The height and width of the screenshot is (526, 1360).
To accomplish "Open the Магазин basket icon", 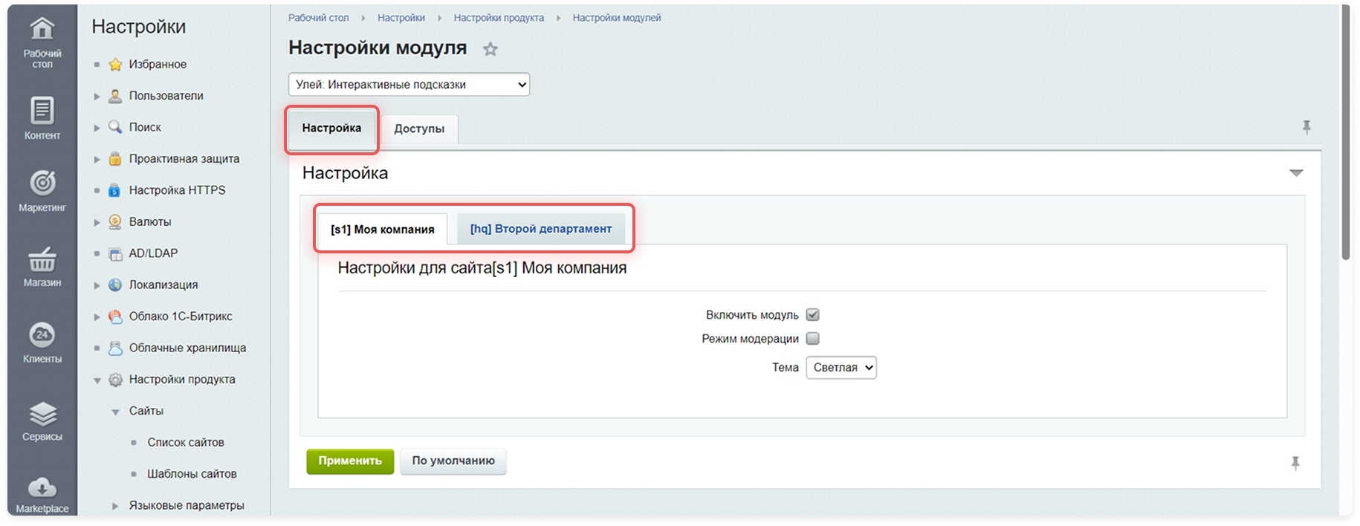I will point(42,260).
